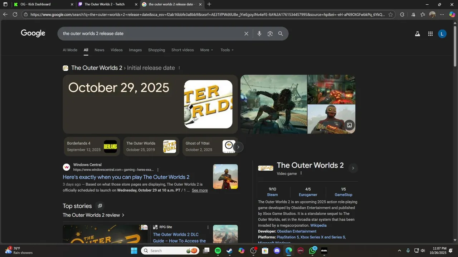
Task: Open The Outer Worlds 2 DLC Guide link
Action: [x=179, y=238]
